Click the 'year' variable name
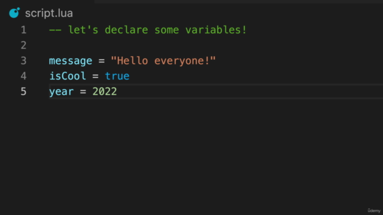This screenshot has height=215, width=383. (x=61, y=92)
